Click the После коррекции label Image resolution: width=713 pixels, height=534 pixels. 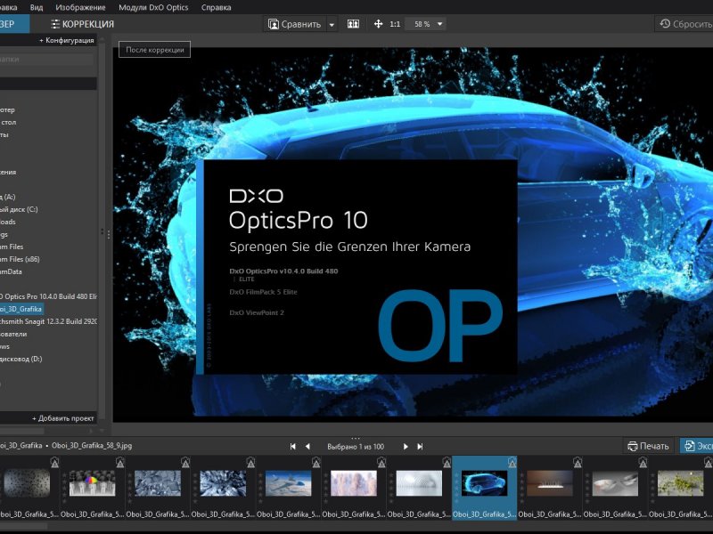154,50
